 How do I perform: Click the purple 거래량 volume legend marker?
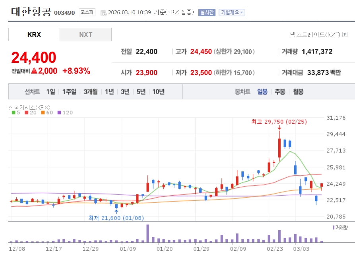click(x=334, y=227)
